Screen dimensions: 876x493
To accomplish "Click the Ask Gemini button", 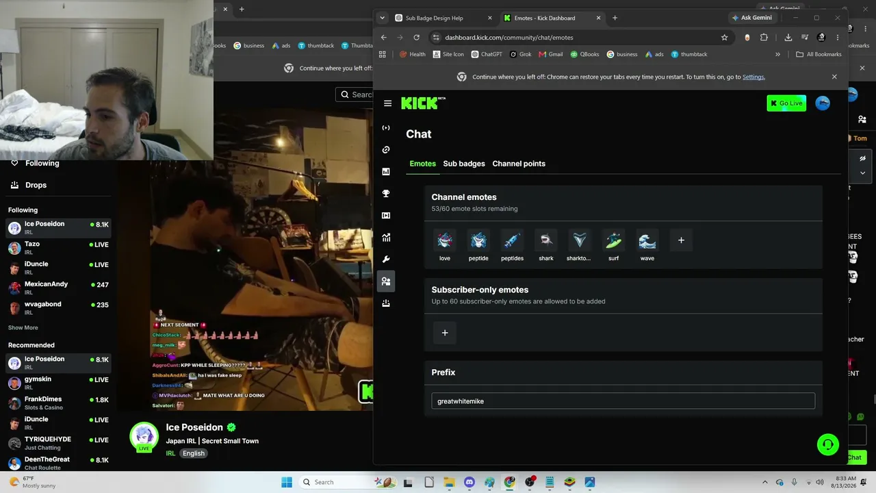I will tap(751, 18).
